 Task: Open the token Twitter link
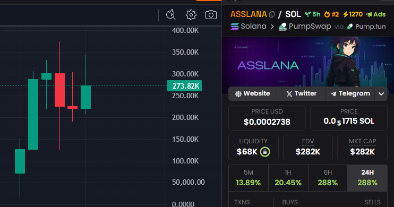pos(301,94)
